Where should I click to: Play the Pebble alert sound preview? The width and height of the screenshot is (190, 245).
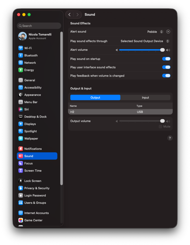tap(168, 32)
